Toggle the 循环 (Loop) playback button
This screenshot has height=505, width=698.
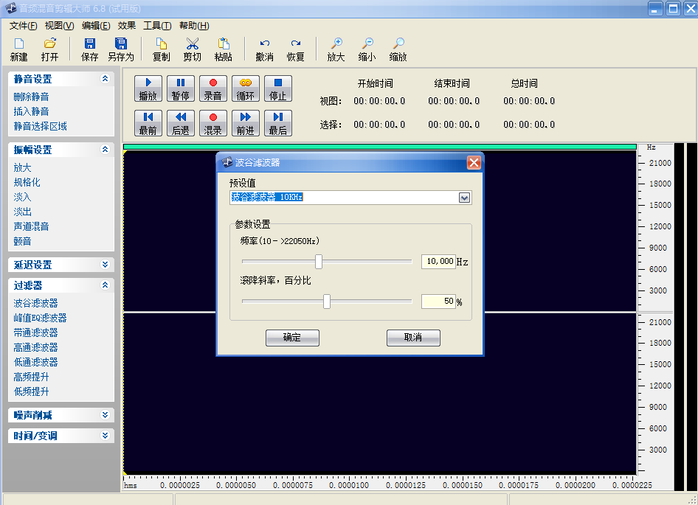246,88
